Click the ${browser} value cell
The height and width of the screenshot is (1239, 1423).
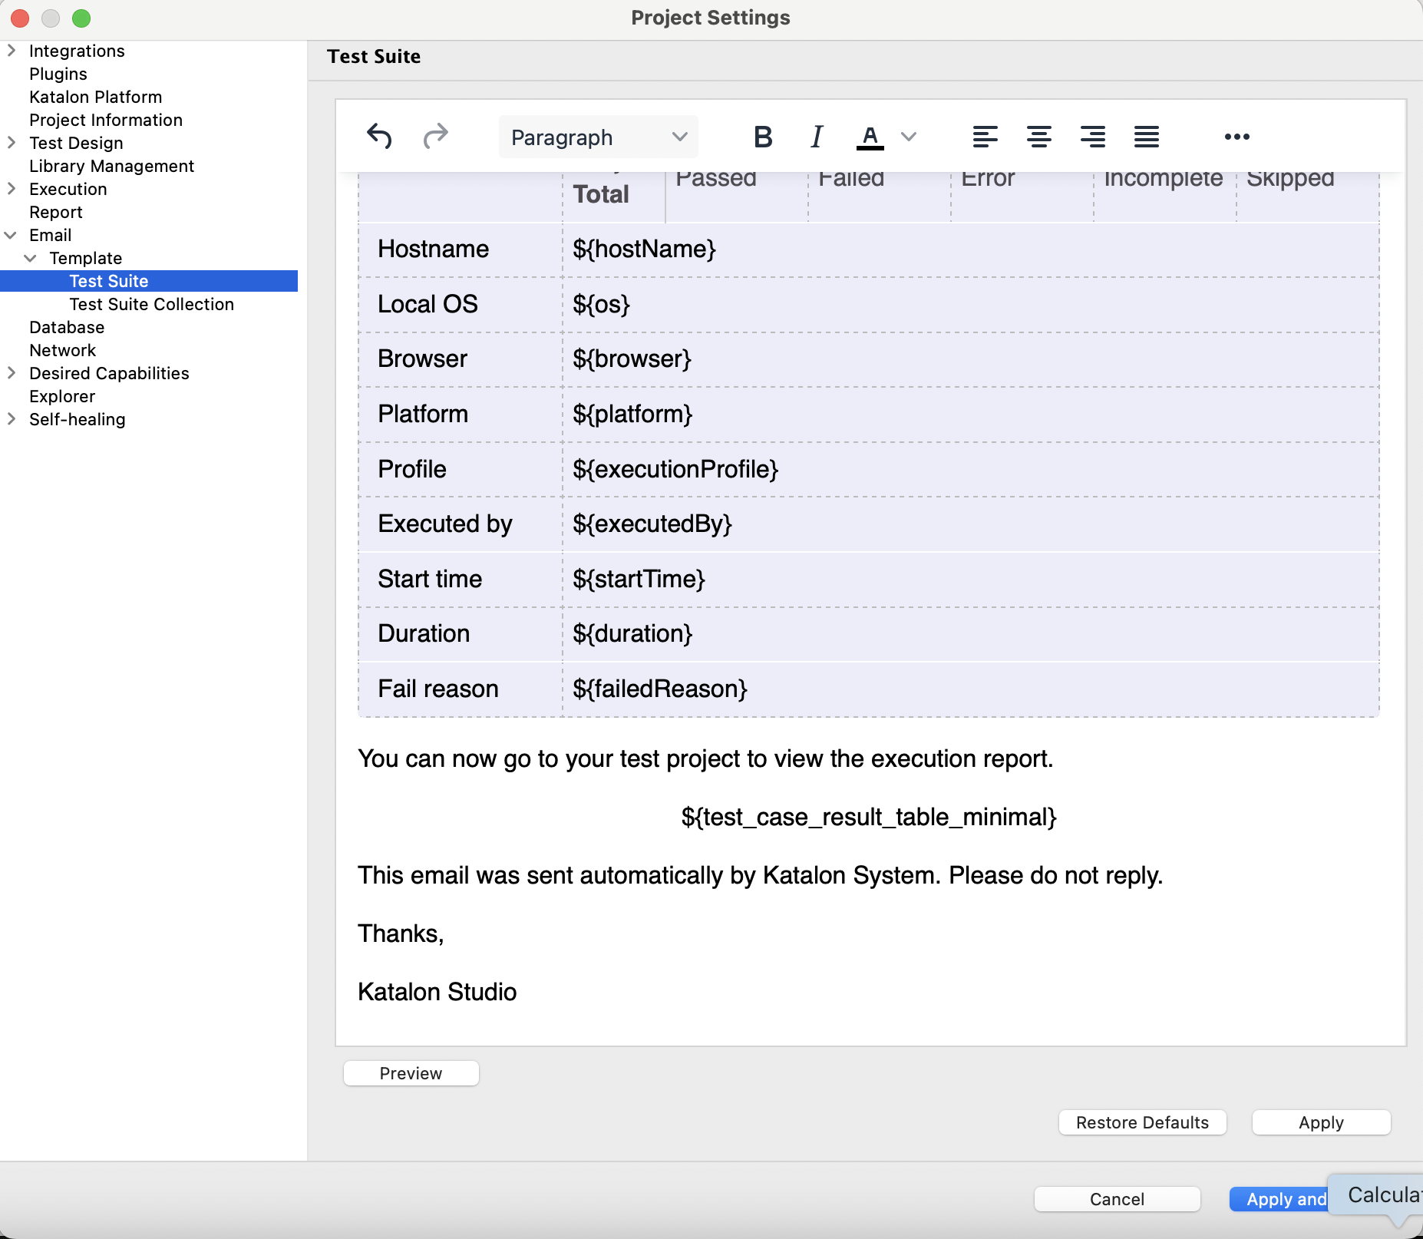[971, 359]
